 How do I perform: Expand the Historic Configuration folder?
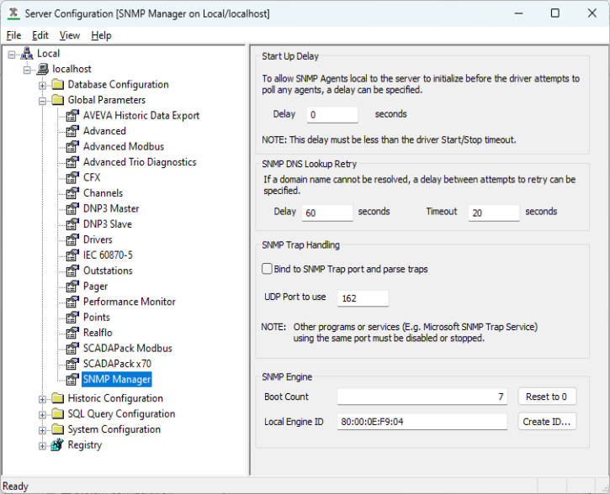pos(43,399)
